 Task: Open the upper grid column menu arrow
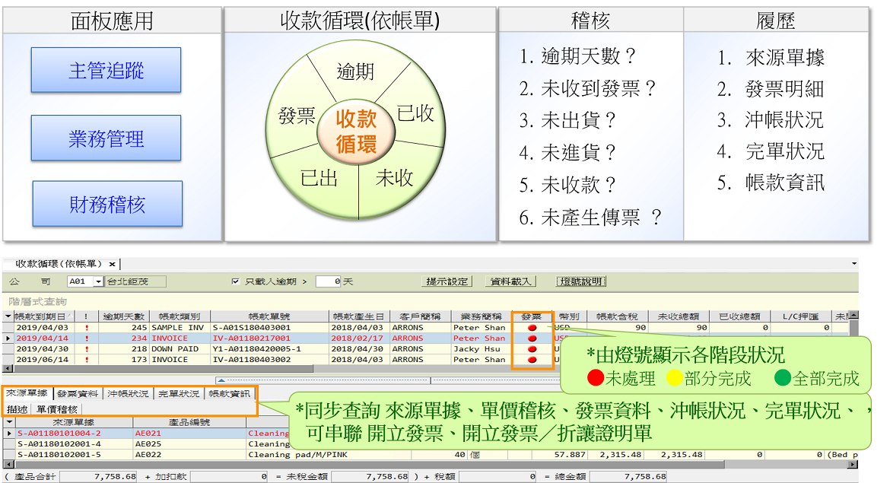(x=8, y=316)
